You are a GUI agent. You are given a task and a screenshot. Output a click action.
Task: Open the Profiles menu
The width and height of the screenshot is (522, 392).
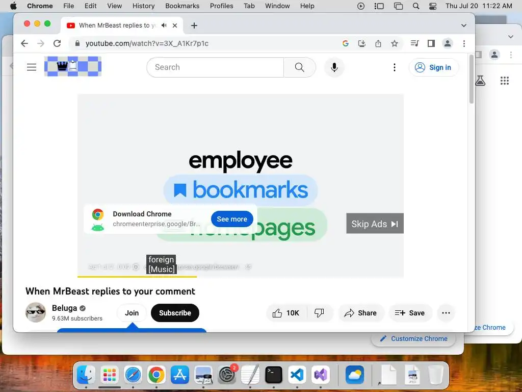tap(221, 6)
